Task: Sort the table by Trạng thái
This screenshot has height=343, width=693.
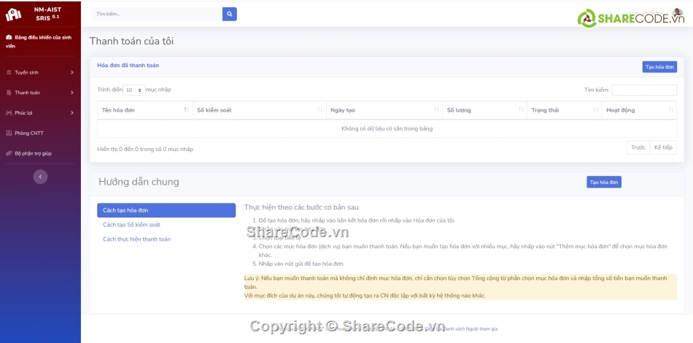Action: click(x=563, y=110)
